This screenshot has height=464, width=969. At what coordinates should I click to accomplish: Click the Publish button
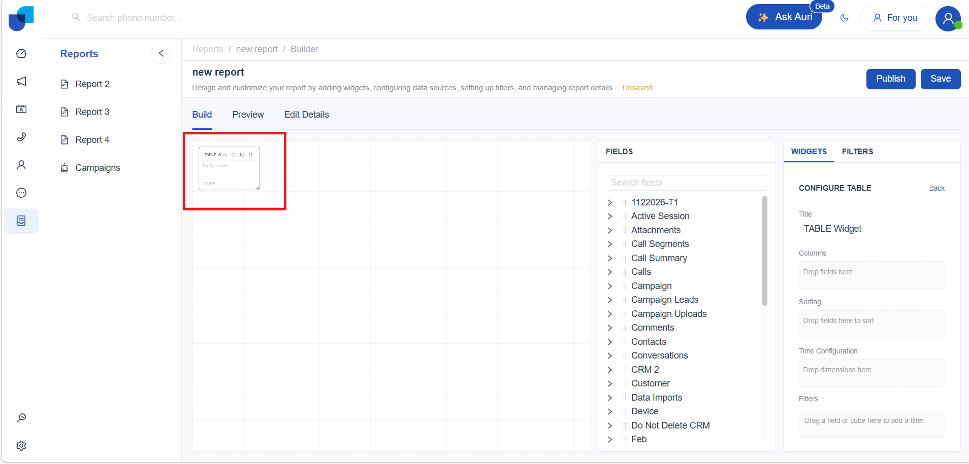click(x=890, y=79)
